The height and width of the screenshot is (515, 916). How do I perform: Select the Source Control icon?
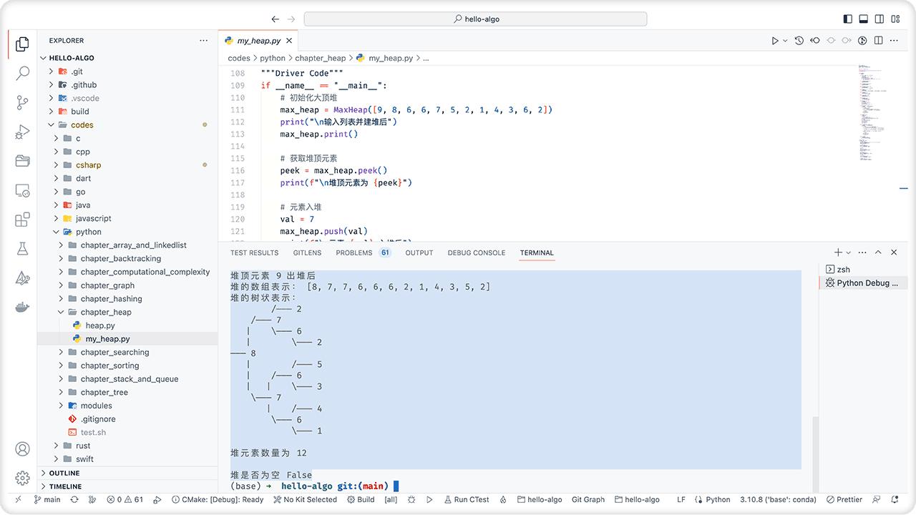pos(21,102)
